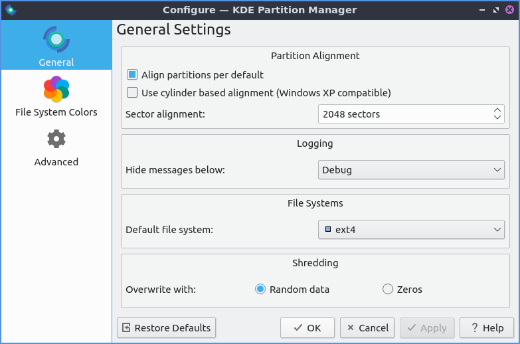Viewport: 520px width, 344px height.
Task: Increase sector alignment with up arrow
Action: click(x=497, y=110)
